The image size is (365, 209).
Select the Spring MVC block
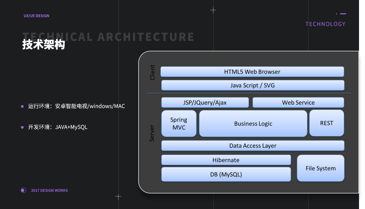(179, 124)
